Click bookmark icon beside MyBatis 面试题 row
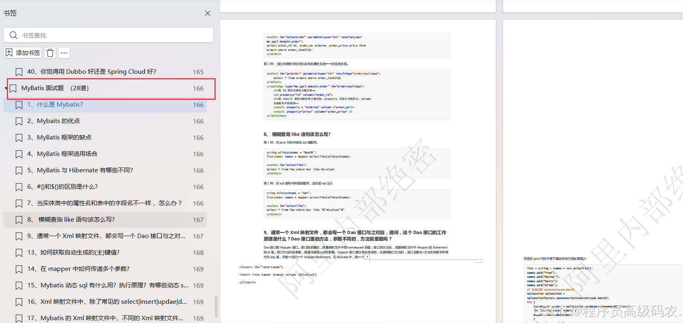The image size is (683, 323). [x=13, y=89]
